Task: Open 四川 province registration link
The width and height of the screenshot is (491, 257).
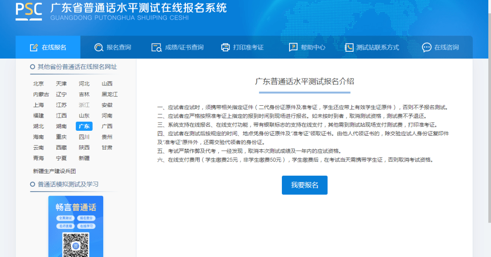Action: click(84, 137)
